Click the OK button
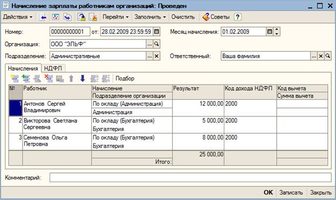 click(x=268, y=192)
